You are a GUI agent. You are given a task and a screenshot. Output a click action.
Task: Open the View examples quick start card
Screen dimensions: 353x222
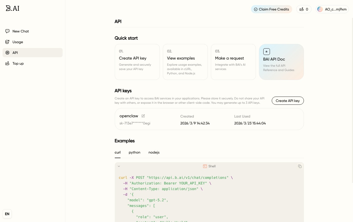[185, 62]
